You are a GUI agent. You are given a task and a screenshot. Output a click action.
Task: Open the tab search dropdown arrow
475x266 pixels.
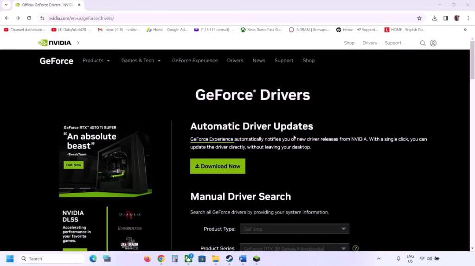[6, 5]
